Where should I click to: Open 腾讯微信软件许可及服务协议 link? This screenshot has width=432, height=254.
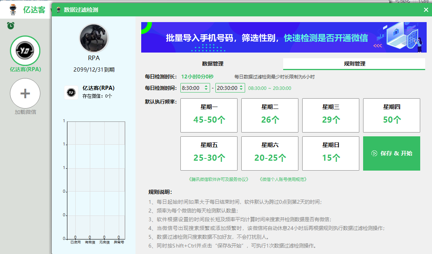click(x=218, y=179)
